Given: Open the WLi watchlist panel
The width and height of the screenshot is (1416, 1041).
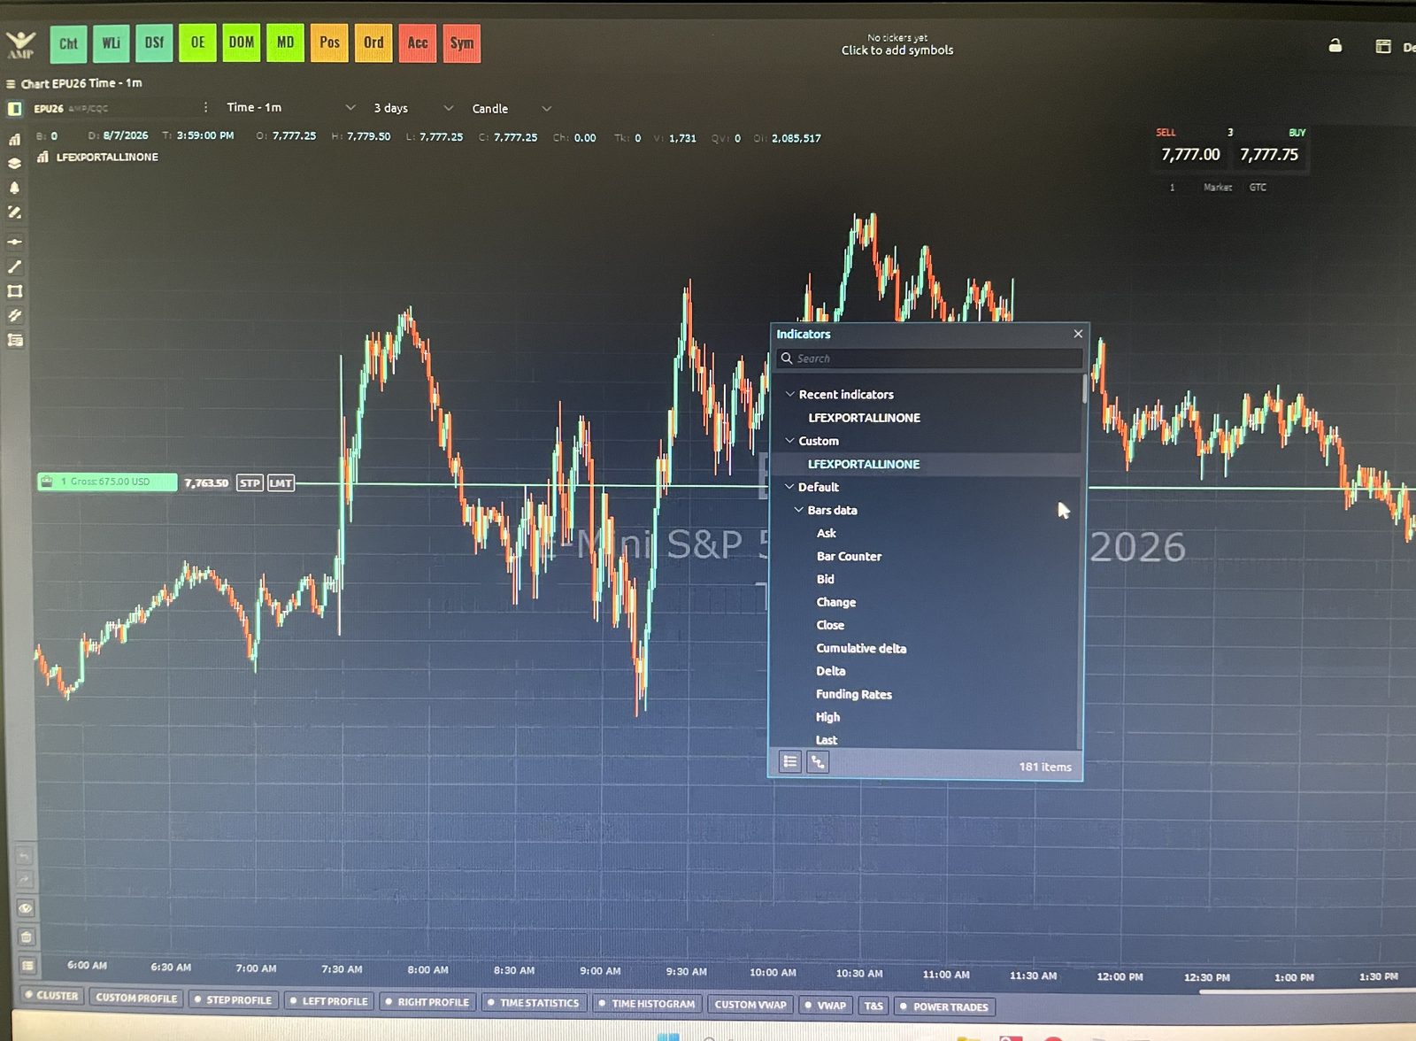Looking at the screenshot, I should [x=112, y=43].
